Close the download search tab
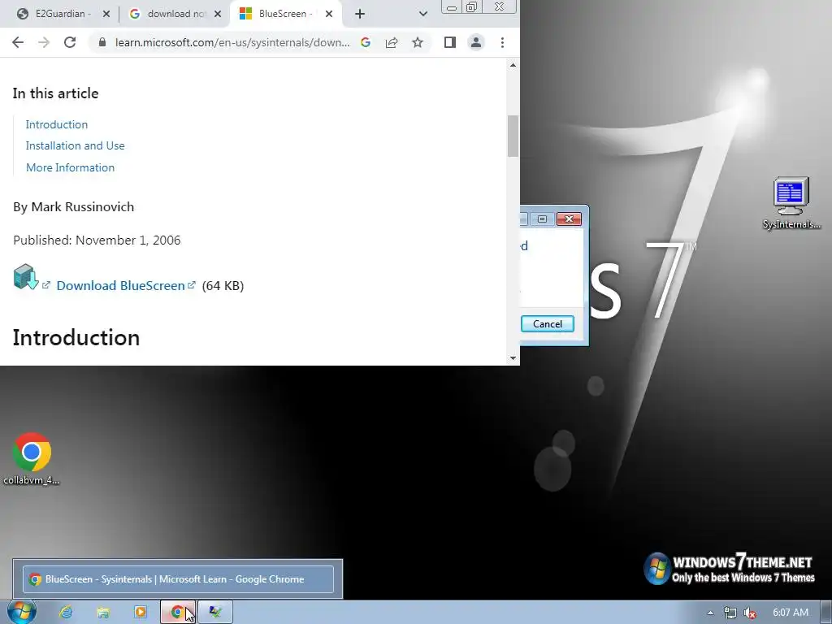This screenshot has height=624, width=832. [x=218, y=14]
